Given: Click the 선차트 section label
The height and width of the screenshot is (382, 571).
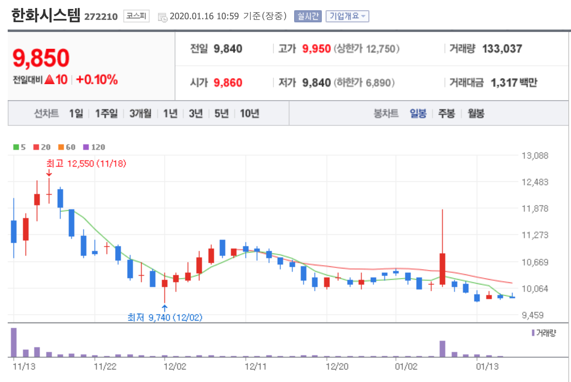Looking at the screenshot, I should coord(47,113).
